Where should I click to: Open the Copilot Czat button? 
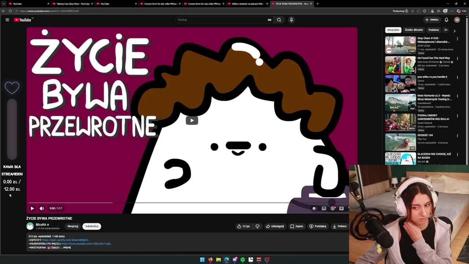pyautogui.click(x=461, y=11)
